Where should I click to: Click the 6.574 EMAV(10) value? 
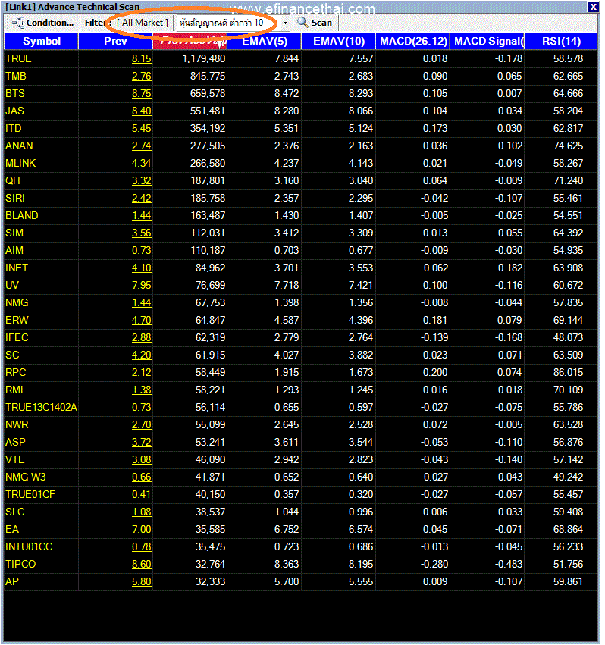tap(361, 529)
